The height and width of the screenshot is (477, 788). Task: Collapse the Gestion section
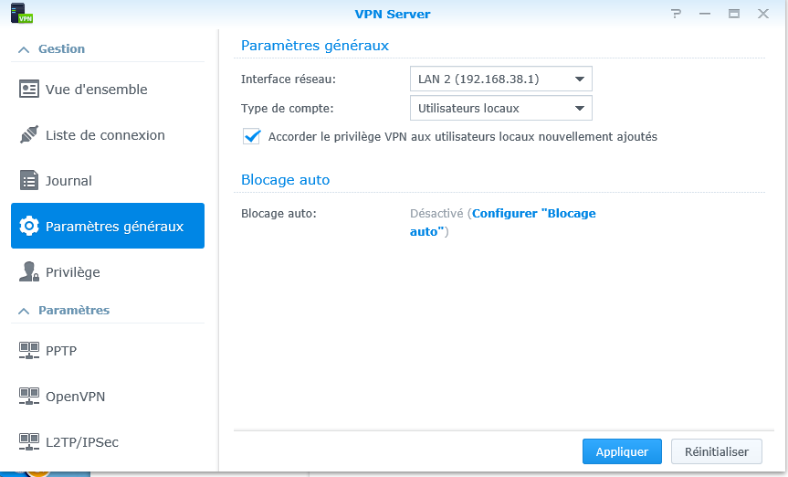pos(24,49)
